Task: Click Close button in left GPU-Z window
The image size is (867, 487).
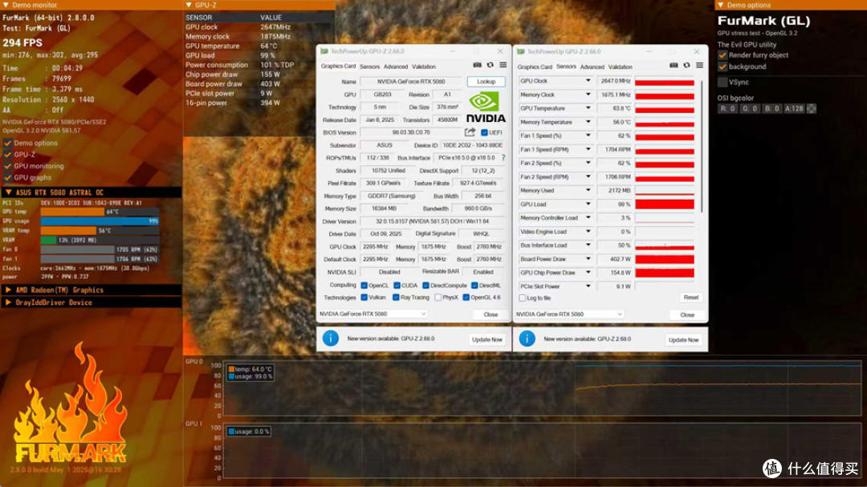Action: [490, 315]
